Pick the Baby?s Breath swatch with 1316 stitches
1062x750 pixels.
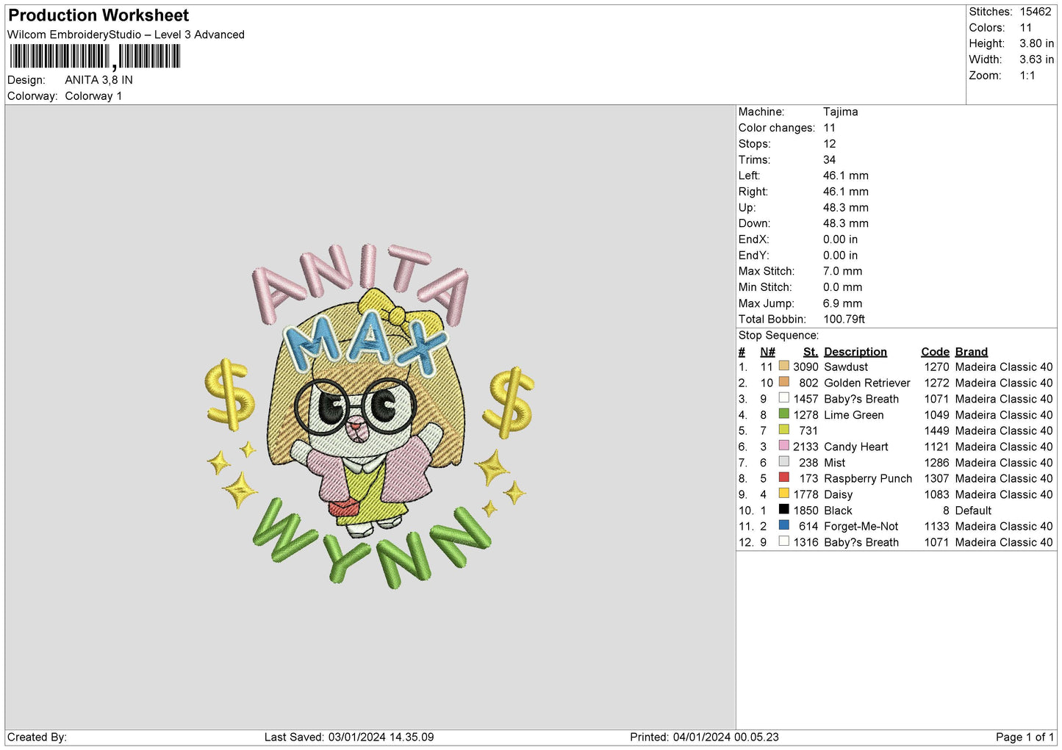784,541
